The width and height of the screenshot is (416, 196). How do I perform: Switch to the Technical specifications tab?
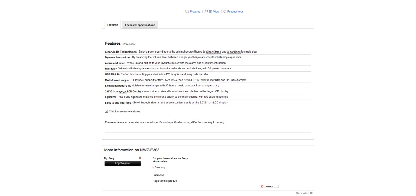pyautogui.click(x=140, y=25)
